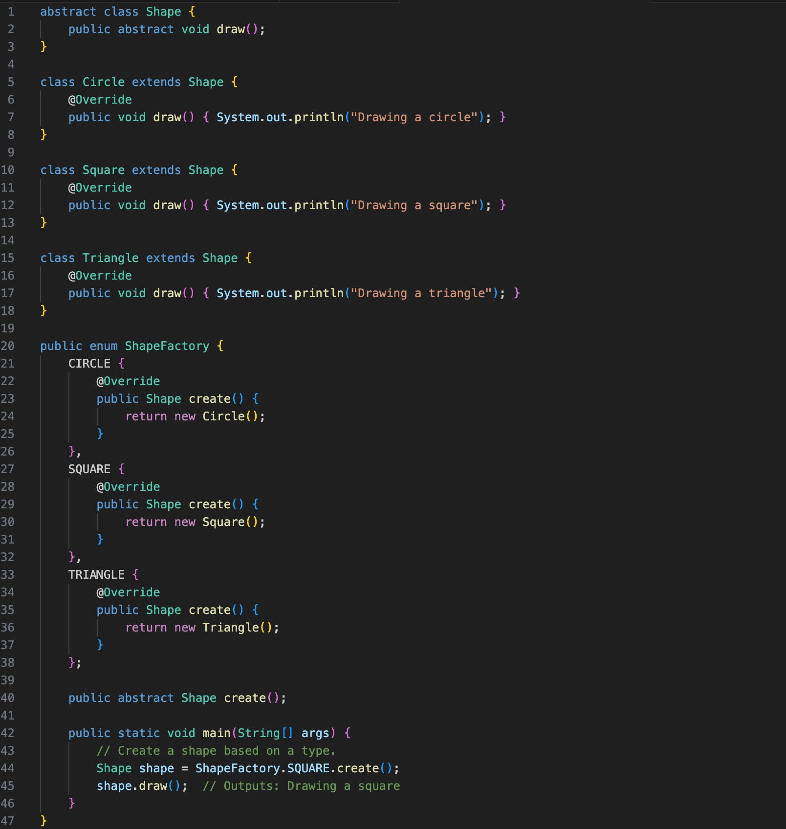This screenshot has height=829, width=786.
Task: Click the TRIANGLE enum constant
Action: point(96,575)
